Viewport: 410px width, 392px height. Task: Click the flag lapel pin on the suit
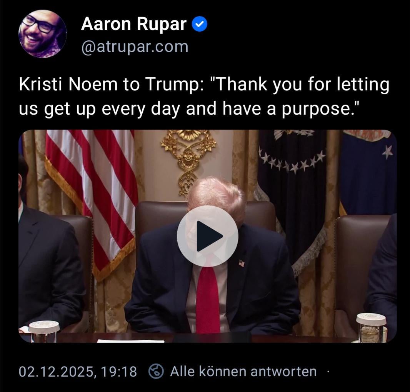[x=242, y=263]
